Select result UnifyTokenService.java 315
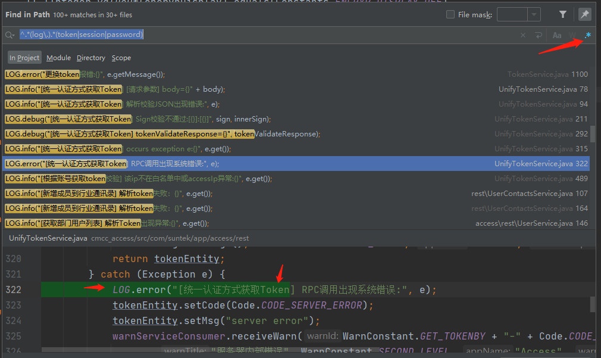601x358 pixels. click(296, 149)
